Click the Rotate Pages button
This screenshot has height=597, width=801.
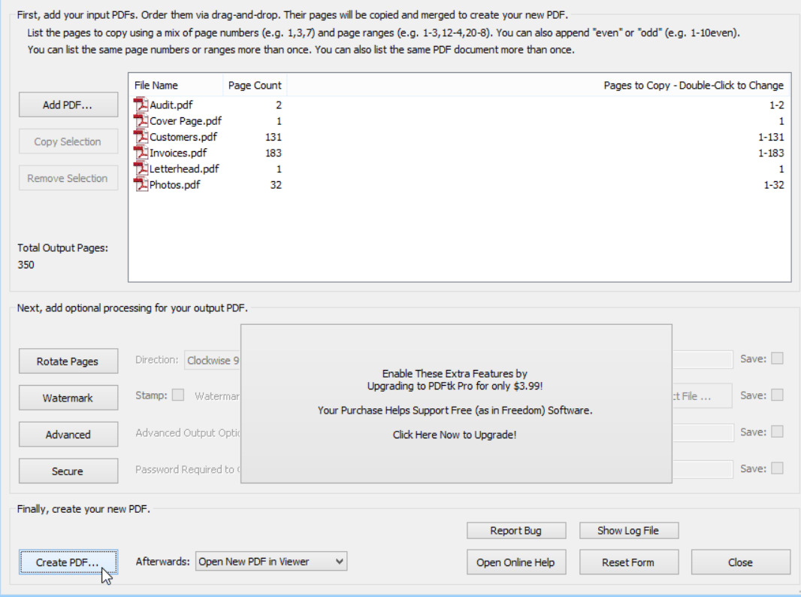coord(68,362)
